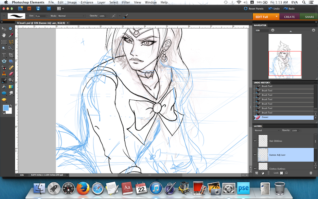Viewport: 318px width, 199px height.
Task: Click the Hair OUtlines layer thumbnail
Action: pyautogui.click(x=263, y=141)
